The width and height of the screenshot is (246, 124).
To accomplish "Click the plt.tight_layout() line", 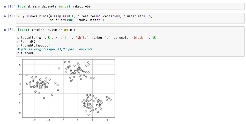I will pyautogui.click(x=34, y=45).
